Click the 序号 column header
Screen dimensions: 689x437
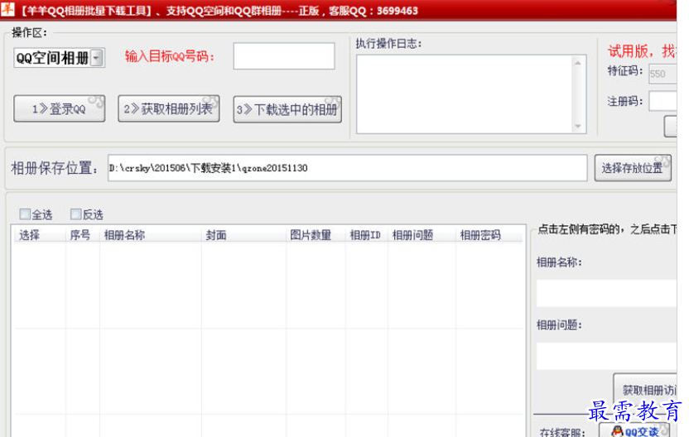(x=83, y=235)
